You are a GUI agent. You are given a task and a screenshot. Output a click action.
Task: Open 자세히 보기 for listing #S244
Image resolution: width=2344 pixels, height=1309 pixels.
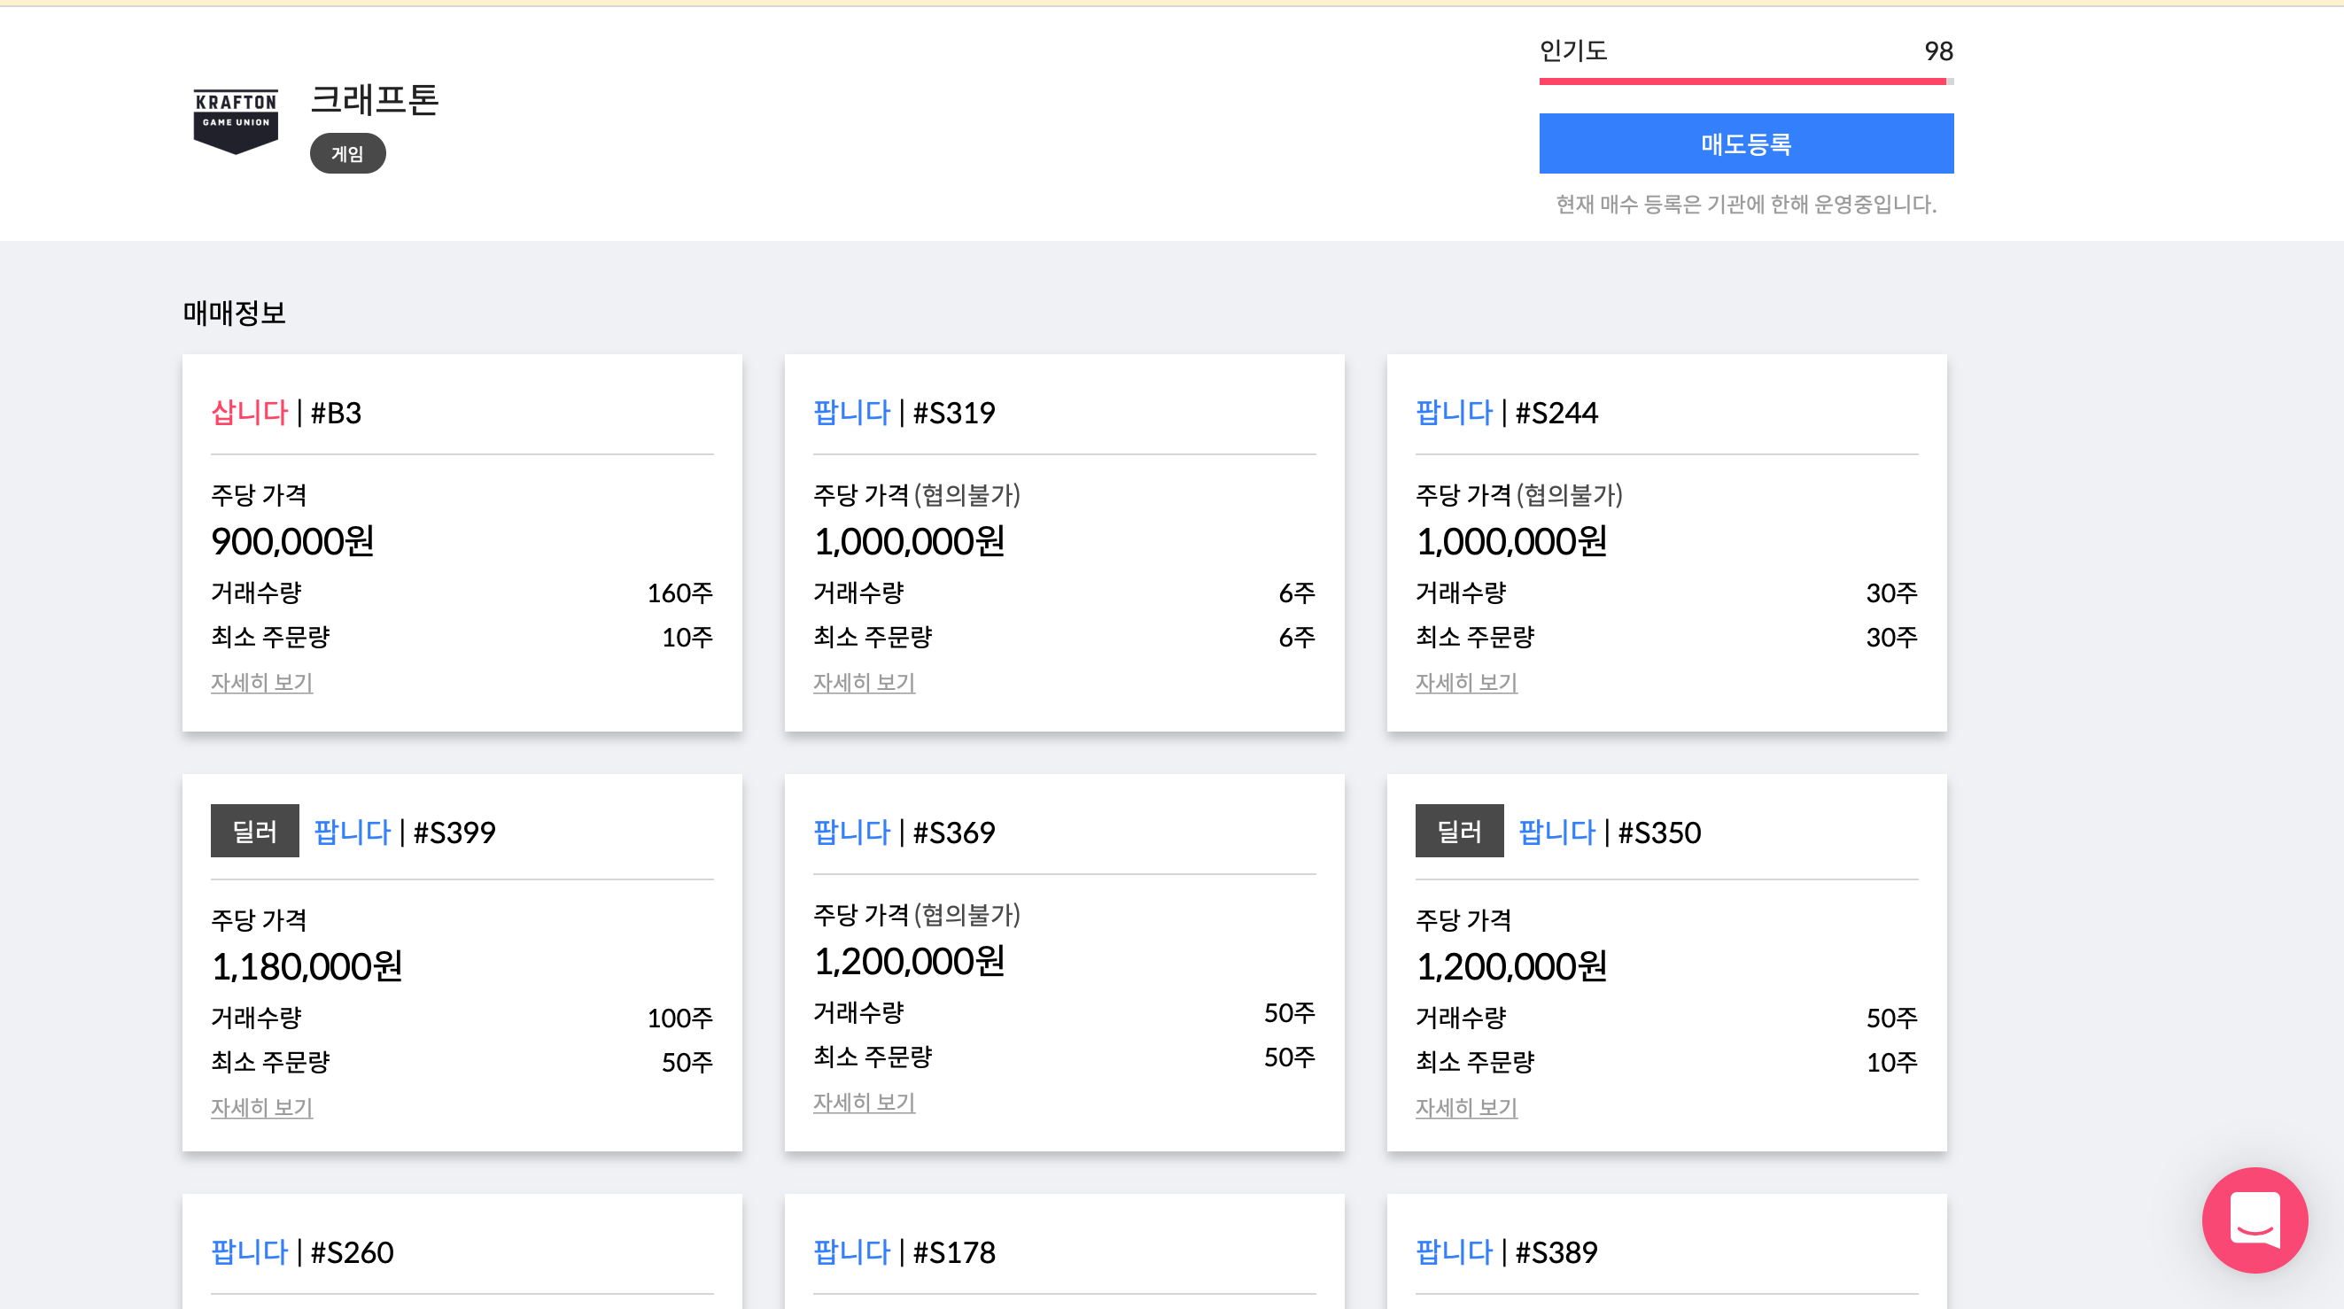(x=1465, y=682)
